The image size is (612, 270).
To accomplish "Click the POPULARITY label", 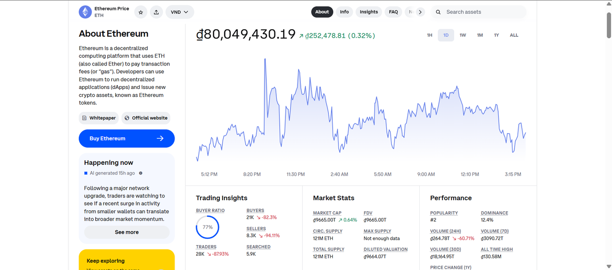I will [444, 213].
